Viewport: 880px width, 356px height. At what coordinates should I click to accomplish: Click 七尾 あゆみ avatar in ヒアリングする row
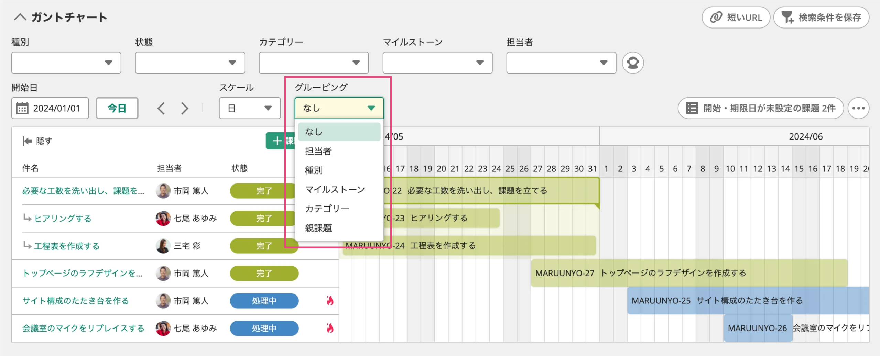(163, 218)
